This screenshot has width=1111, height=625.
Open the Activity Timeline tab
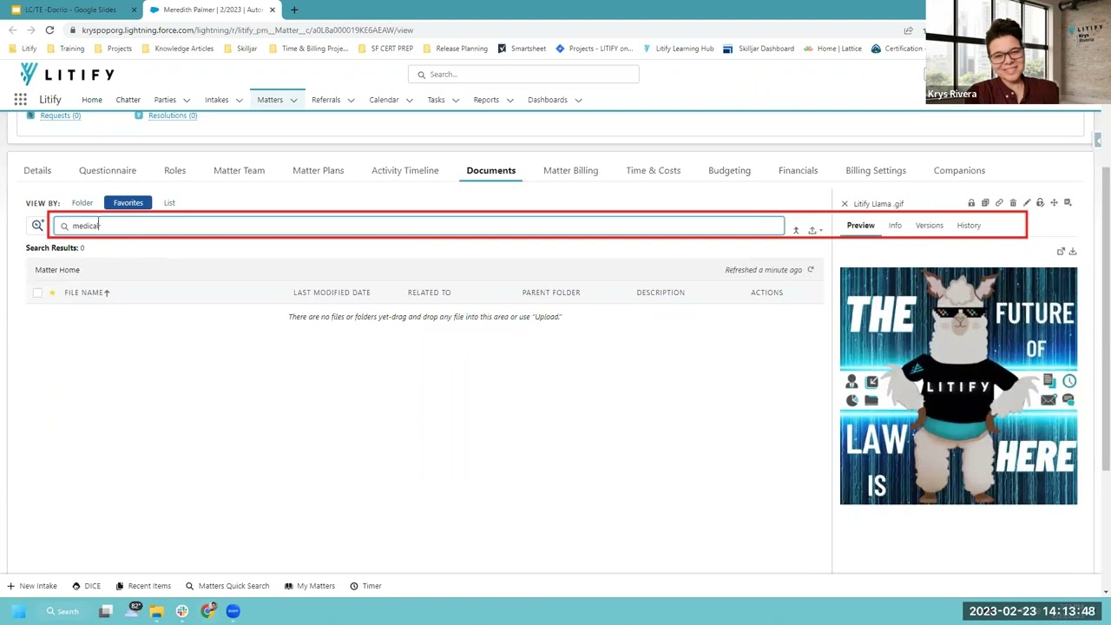tap(405, 171)
